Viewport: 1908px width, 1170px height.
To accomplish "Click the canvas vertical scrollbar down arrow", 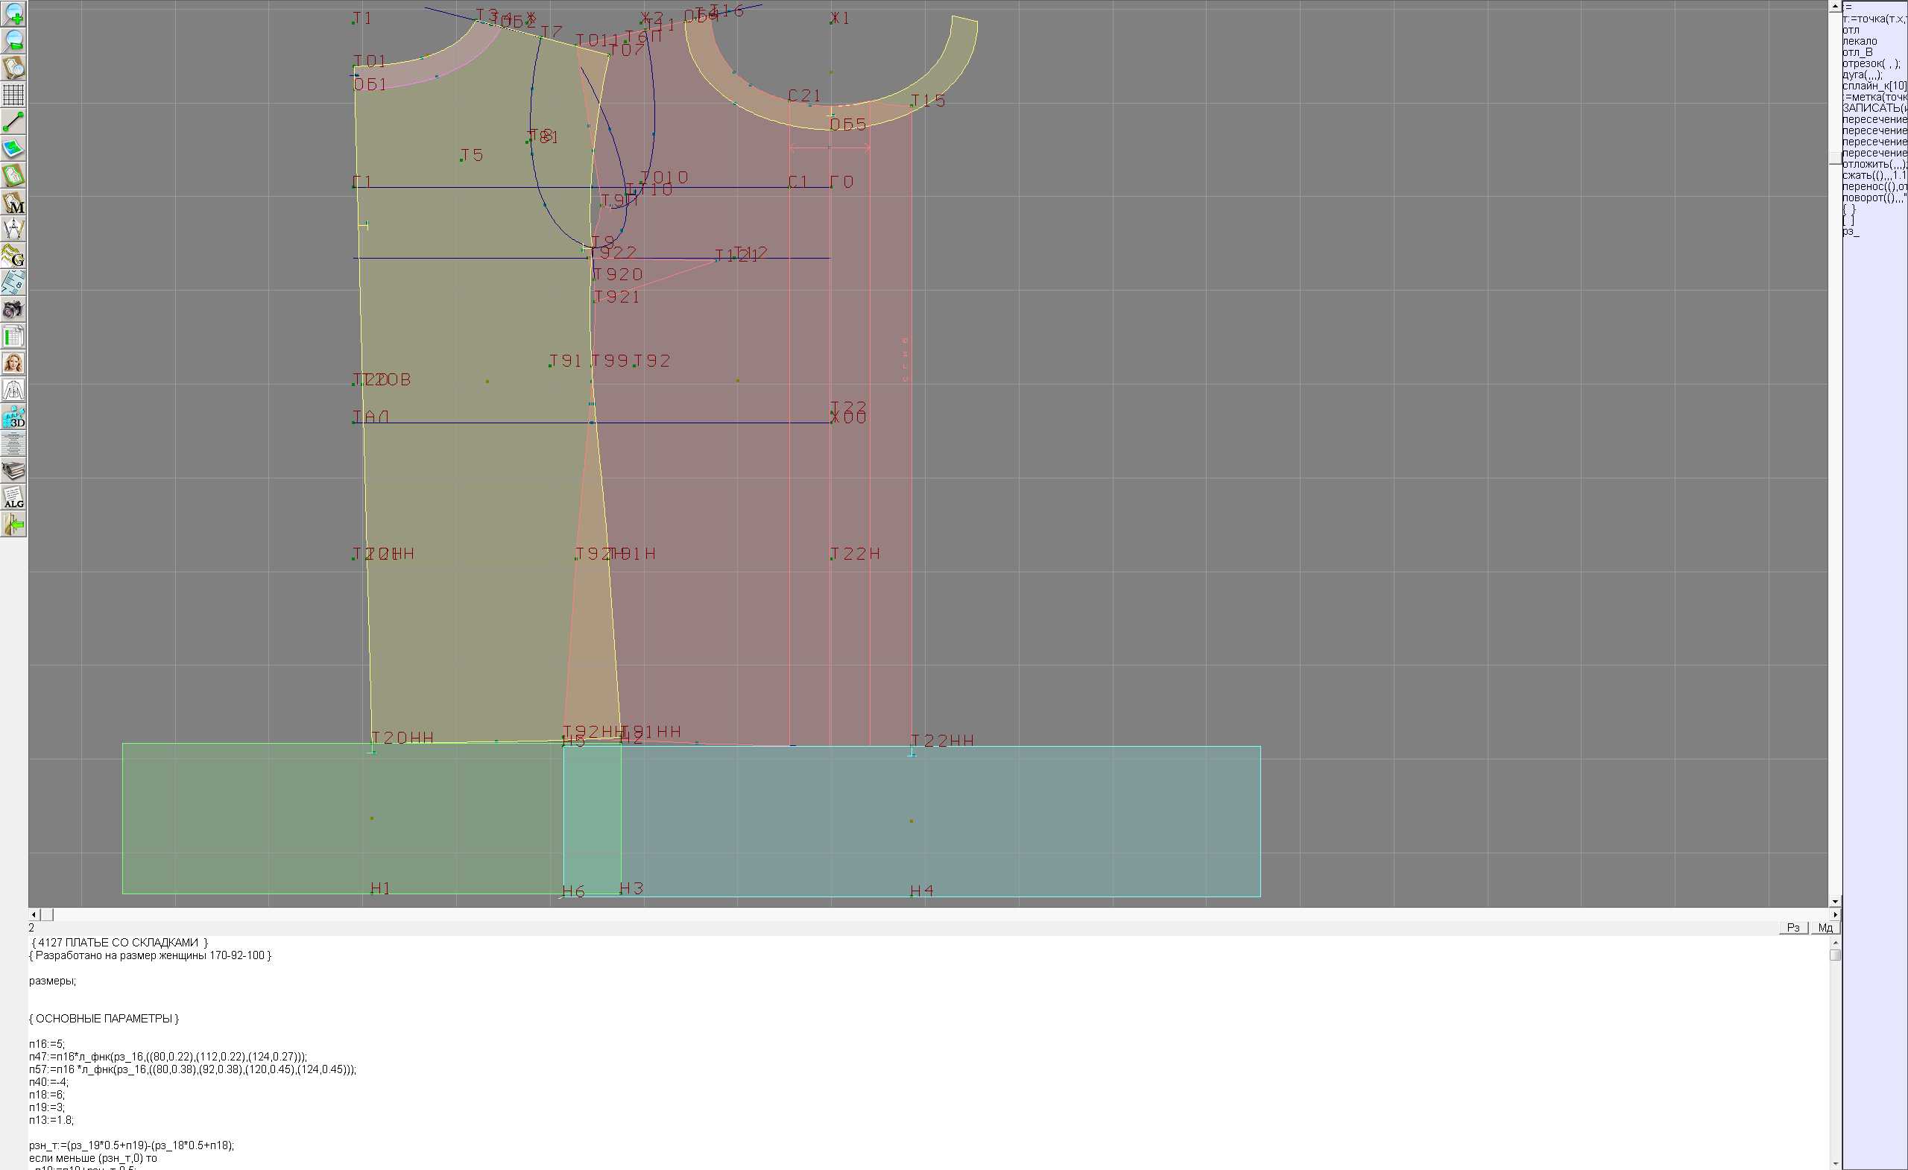I will pyautogui.click(x=1834, y=901).
